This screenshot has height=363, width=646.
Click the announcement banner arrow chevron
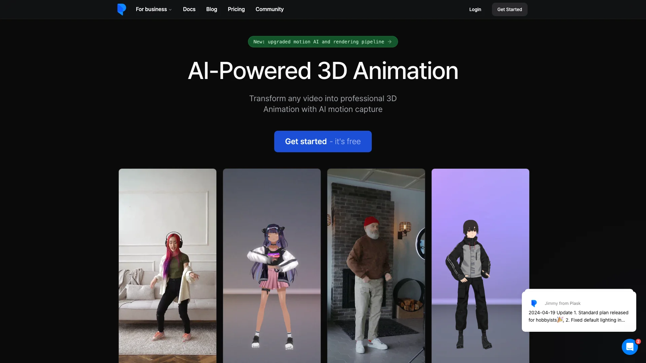pos(390,42)
